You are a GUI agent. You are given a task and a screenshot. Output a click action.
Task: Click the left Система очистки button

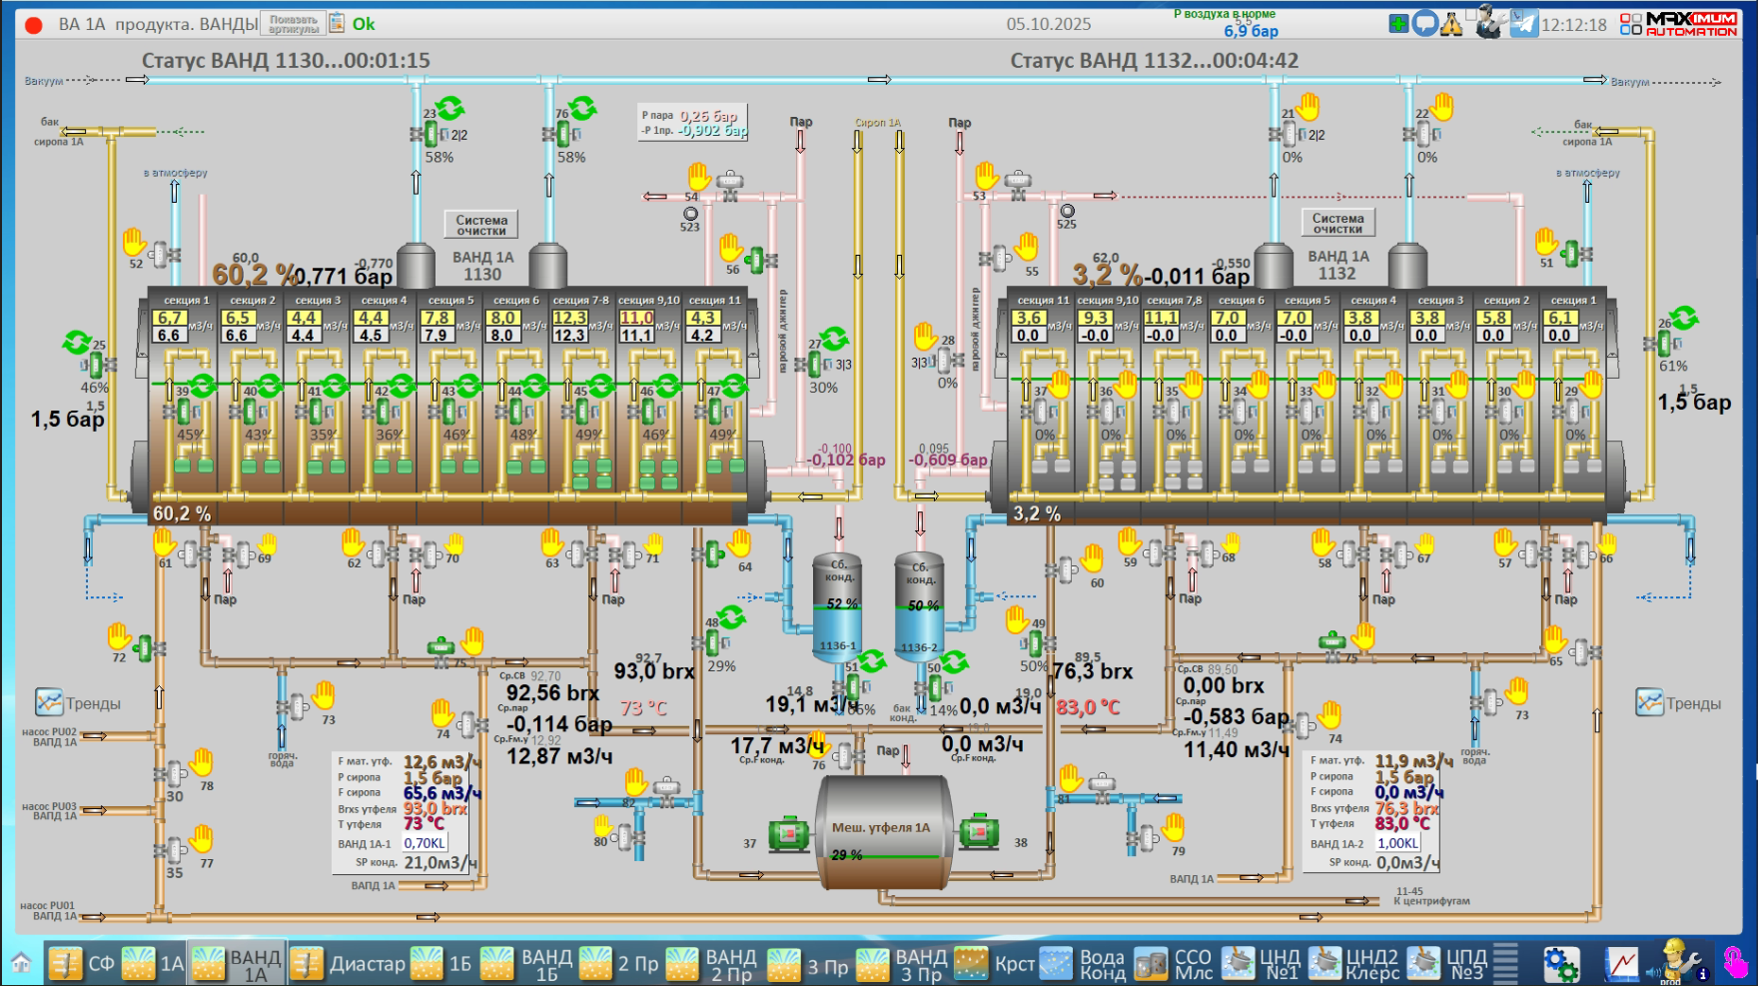(481, 225)
